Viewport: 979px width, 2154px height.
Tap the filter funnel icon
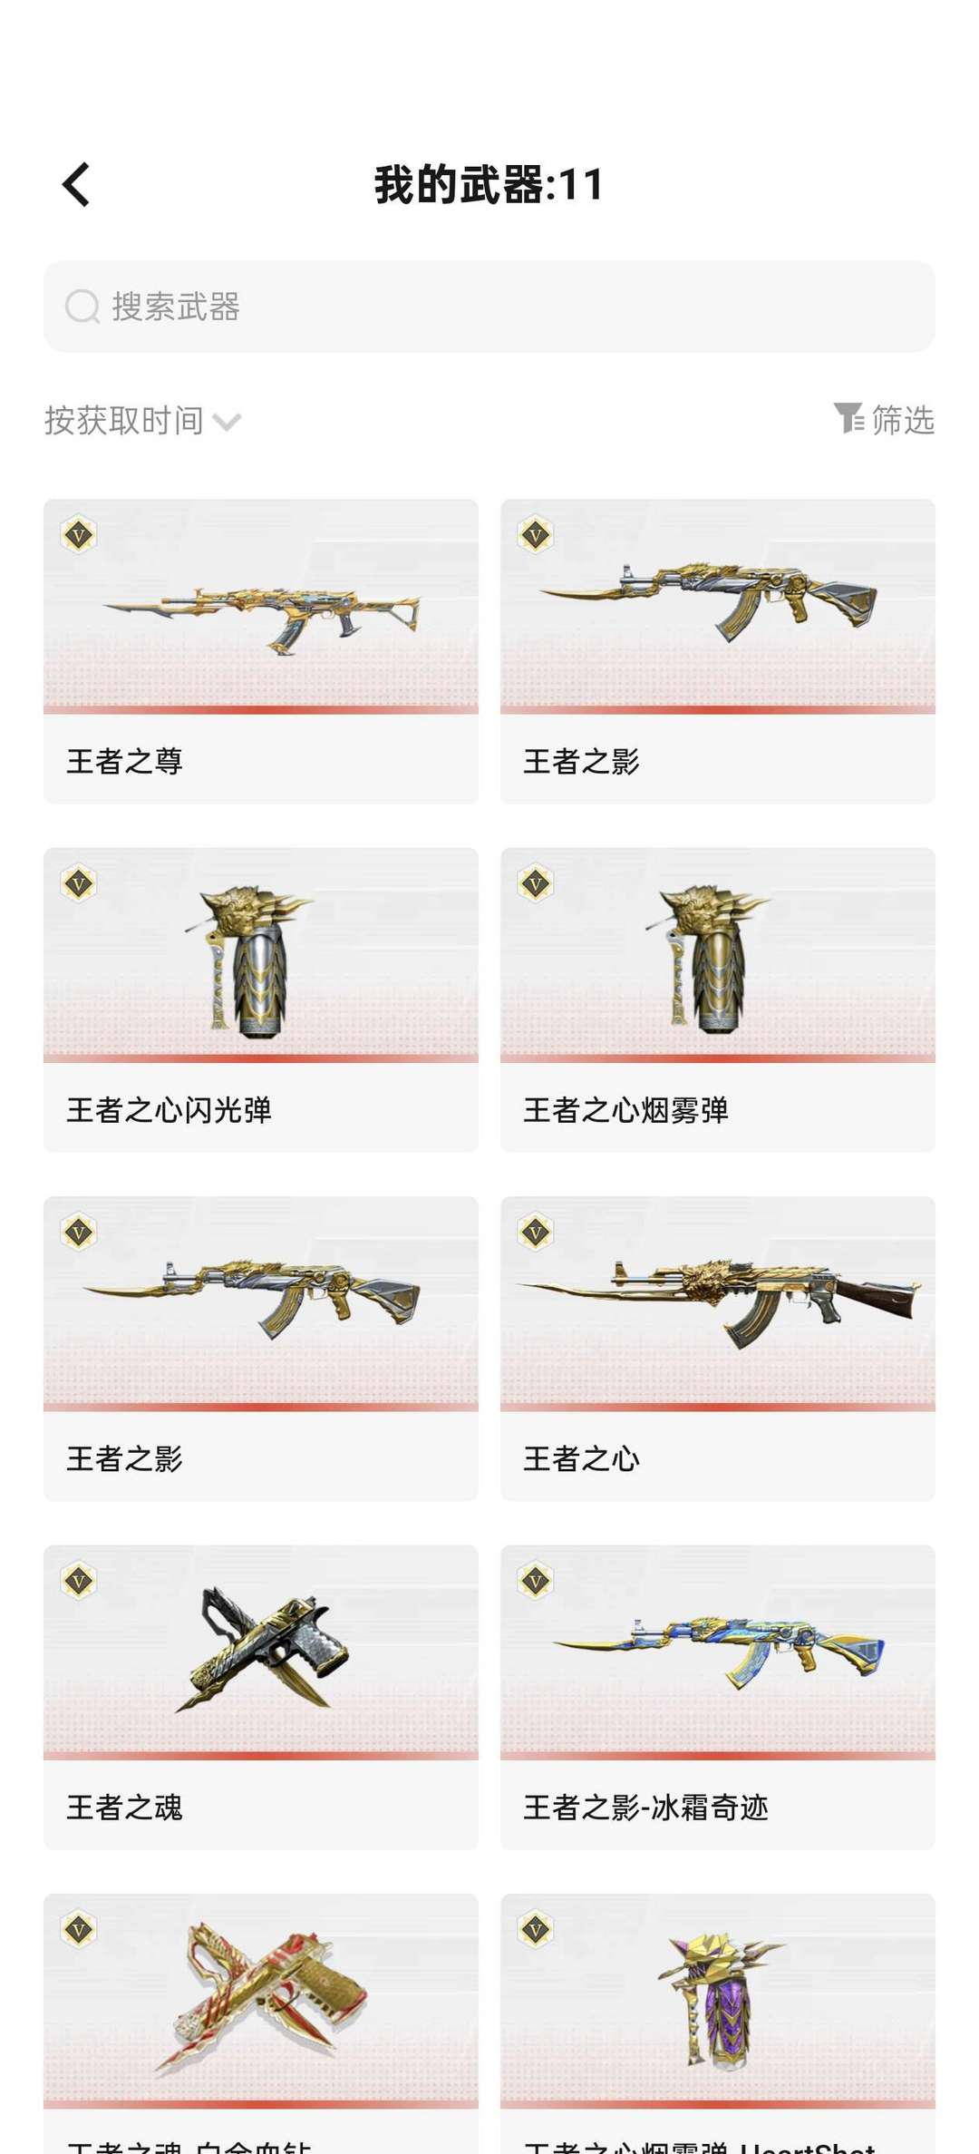point(848,419)
